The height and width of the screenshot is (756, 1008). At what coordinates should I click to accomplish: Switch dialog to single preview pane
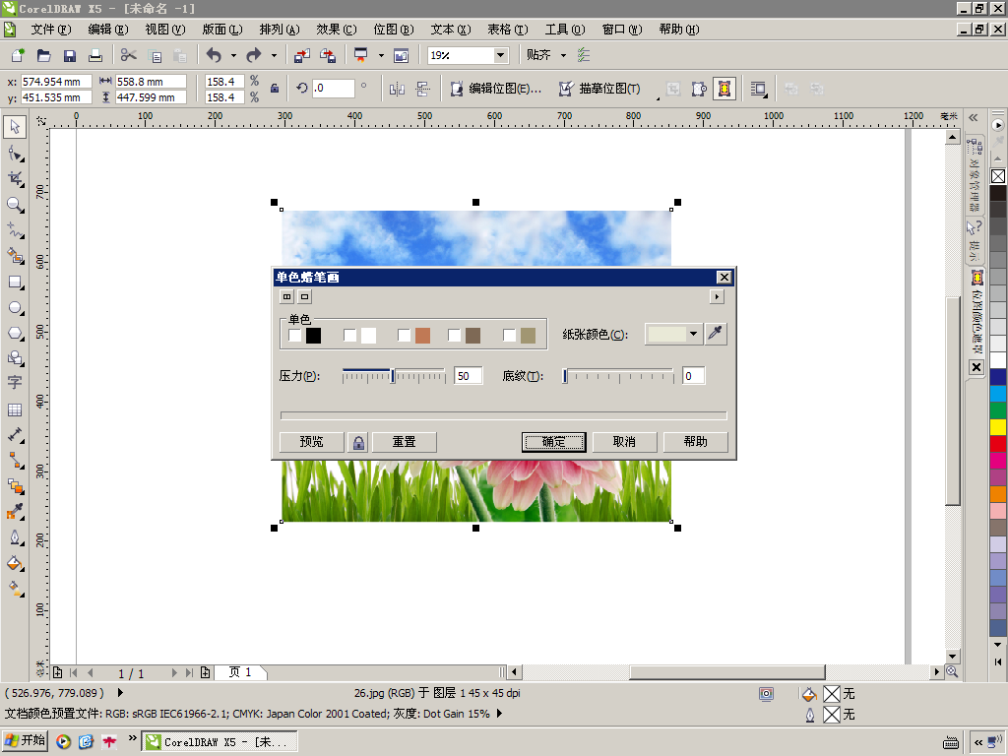(x=305, y=296)
